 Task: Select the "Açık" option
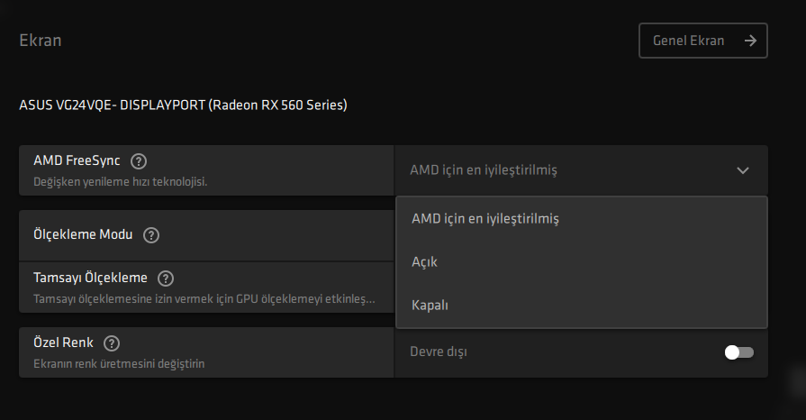[424, 261]
